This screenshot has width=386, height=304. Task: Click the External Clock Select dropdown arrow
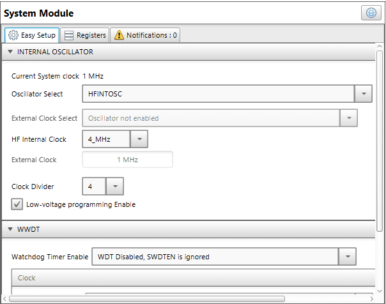(349, 118)
